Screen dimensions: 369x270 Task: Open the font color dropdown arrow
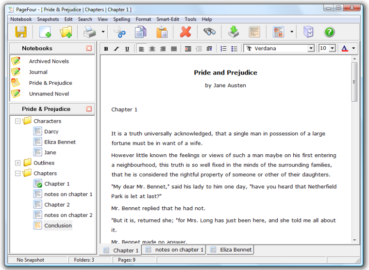click(353, 49)
